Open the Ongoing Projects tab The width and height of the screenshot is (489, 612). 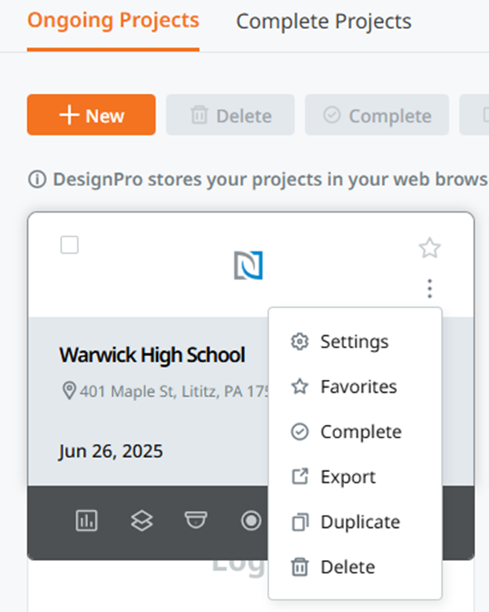point(113,21)
